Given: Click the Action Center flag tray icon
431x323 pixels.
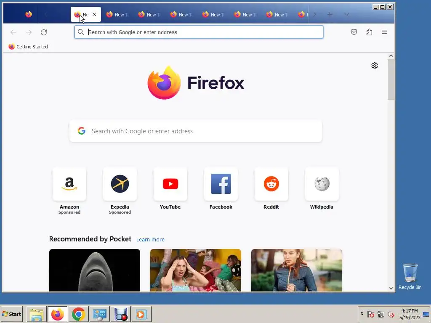Looking at the screenshot, I should point(370,314).
